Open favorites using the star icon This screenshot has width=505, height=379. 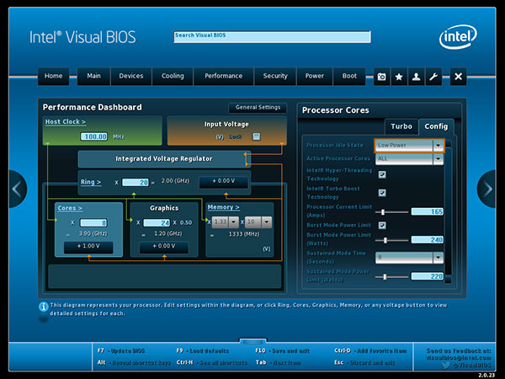point(399,77)
